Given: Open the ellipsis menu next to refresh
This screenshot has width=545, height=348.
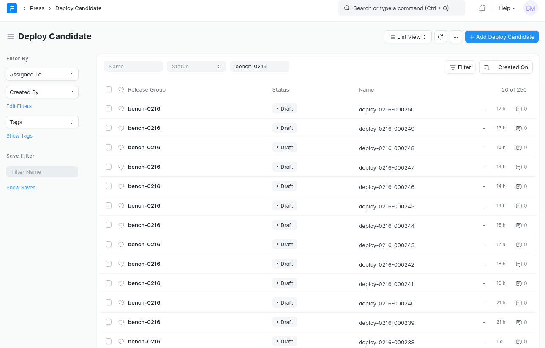Looking at the screenshot, I should [456, 37].
